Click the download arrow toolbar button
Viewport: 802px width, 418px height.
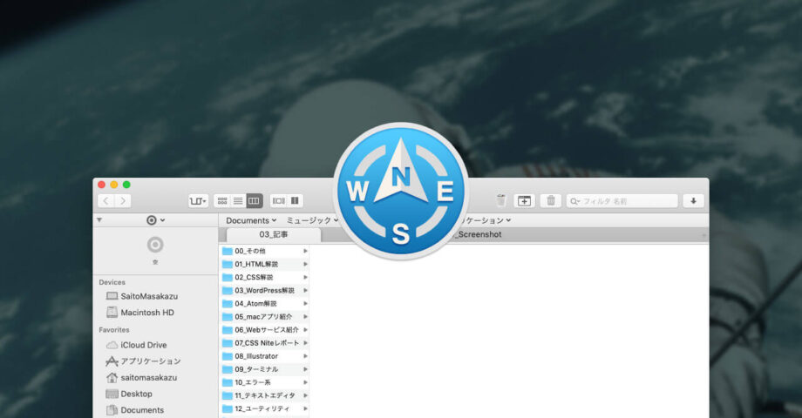tap(693, 201)
